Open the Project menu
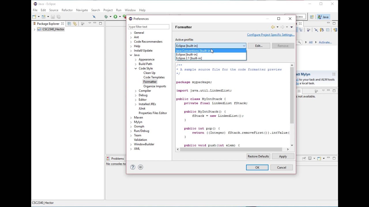Screen dimensions: 369x207 pyautogui.click(x=108, y=10)
